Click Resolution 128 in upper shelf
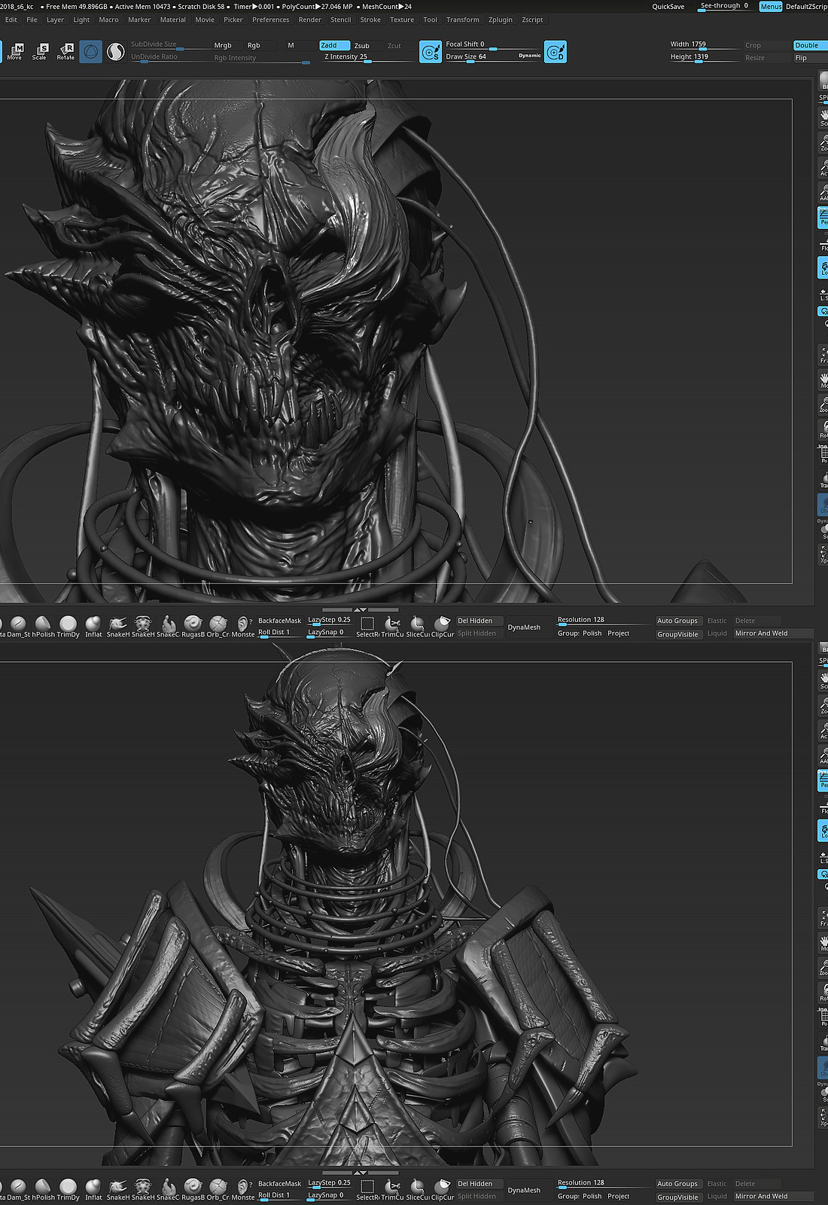Viewport: 828px width, 1205px height. [604, 621]
